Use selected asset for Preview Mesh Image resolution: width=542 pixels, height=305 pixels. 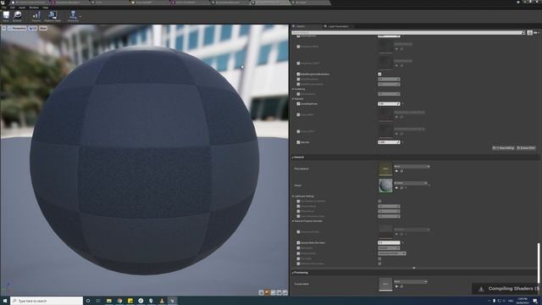[396, 286]
